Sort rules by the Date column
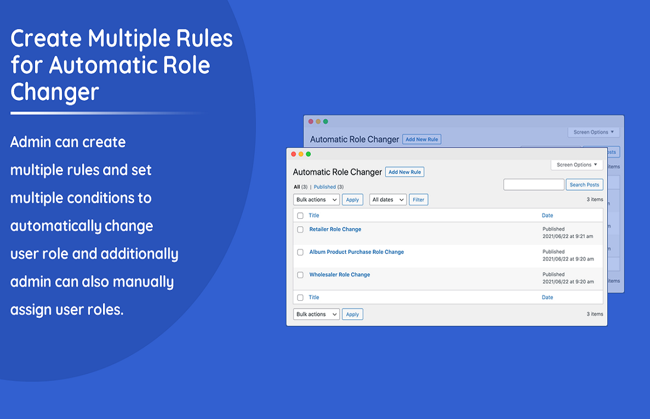Image resolution: width=650 pixels, height=419 pixels. (x=547, y=216)
